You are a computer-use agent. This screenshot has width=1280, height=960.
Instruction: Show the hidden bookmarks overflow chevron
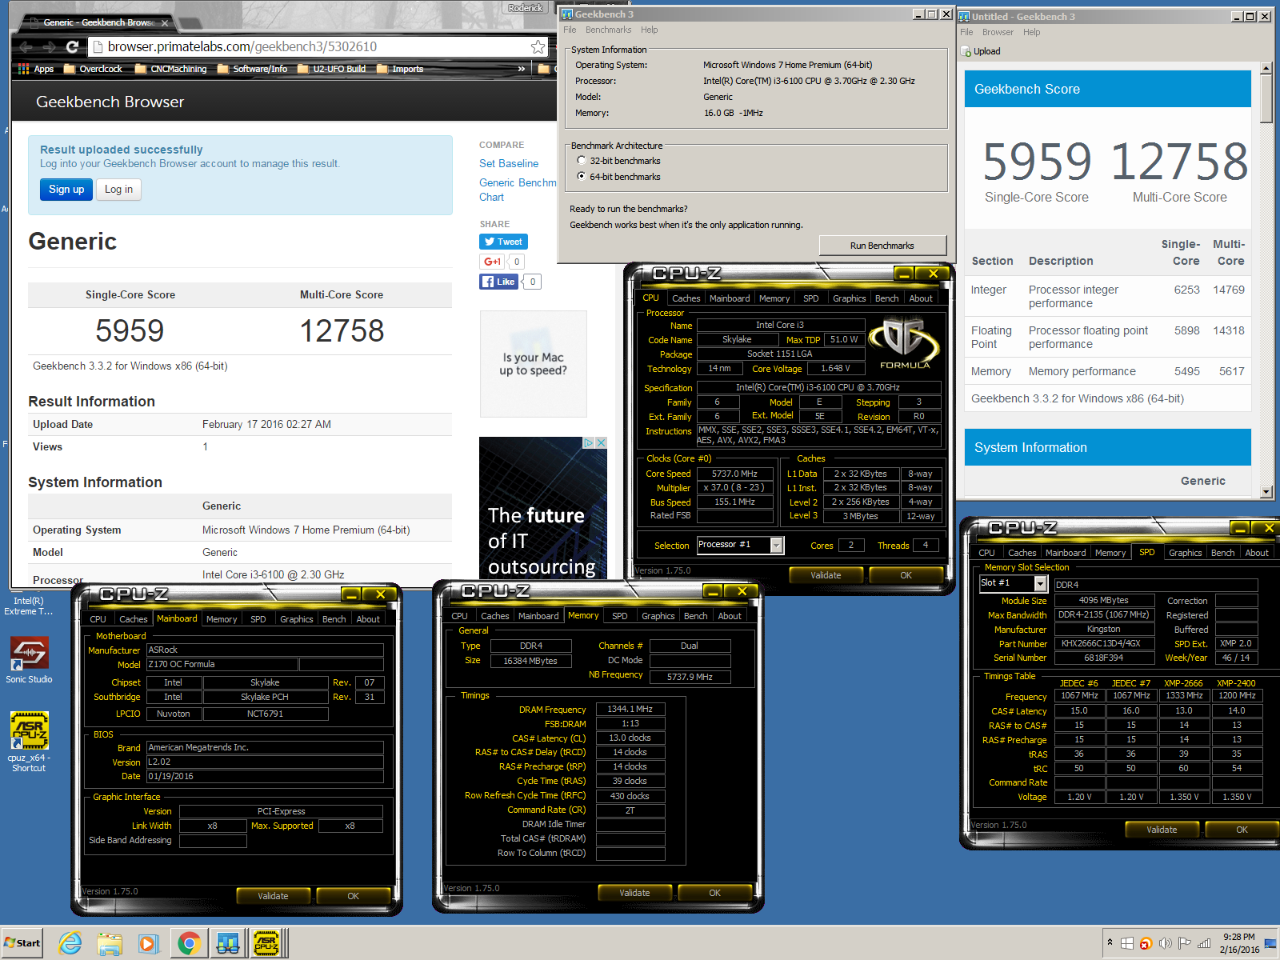coord(522,69)
